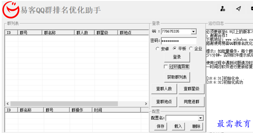This screenshot has height=133, width=253.
Task: Select the 平板 login mode
Action: coord(179,49)
